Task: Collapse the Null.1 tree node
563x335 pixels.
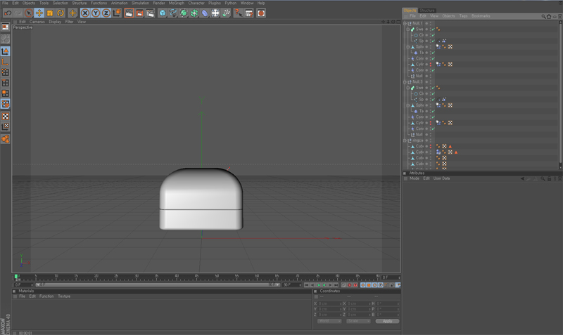Action: (x=405, y=23)
